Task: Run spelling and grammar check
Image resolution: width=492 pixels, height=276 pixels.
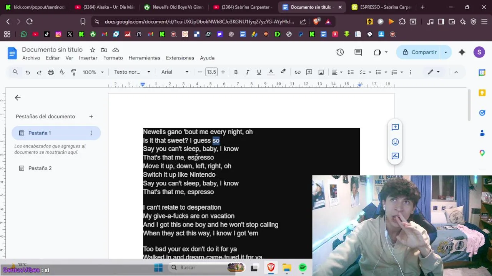Action: 62,72
